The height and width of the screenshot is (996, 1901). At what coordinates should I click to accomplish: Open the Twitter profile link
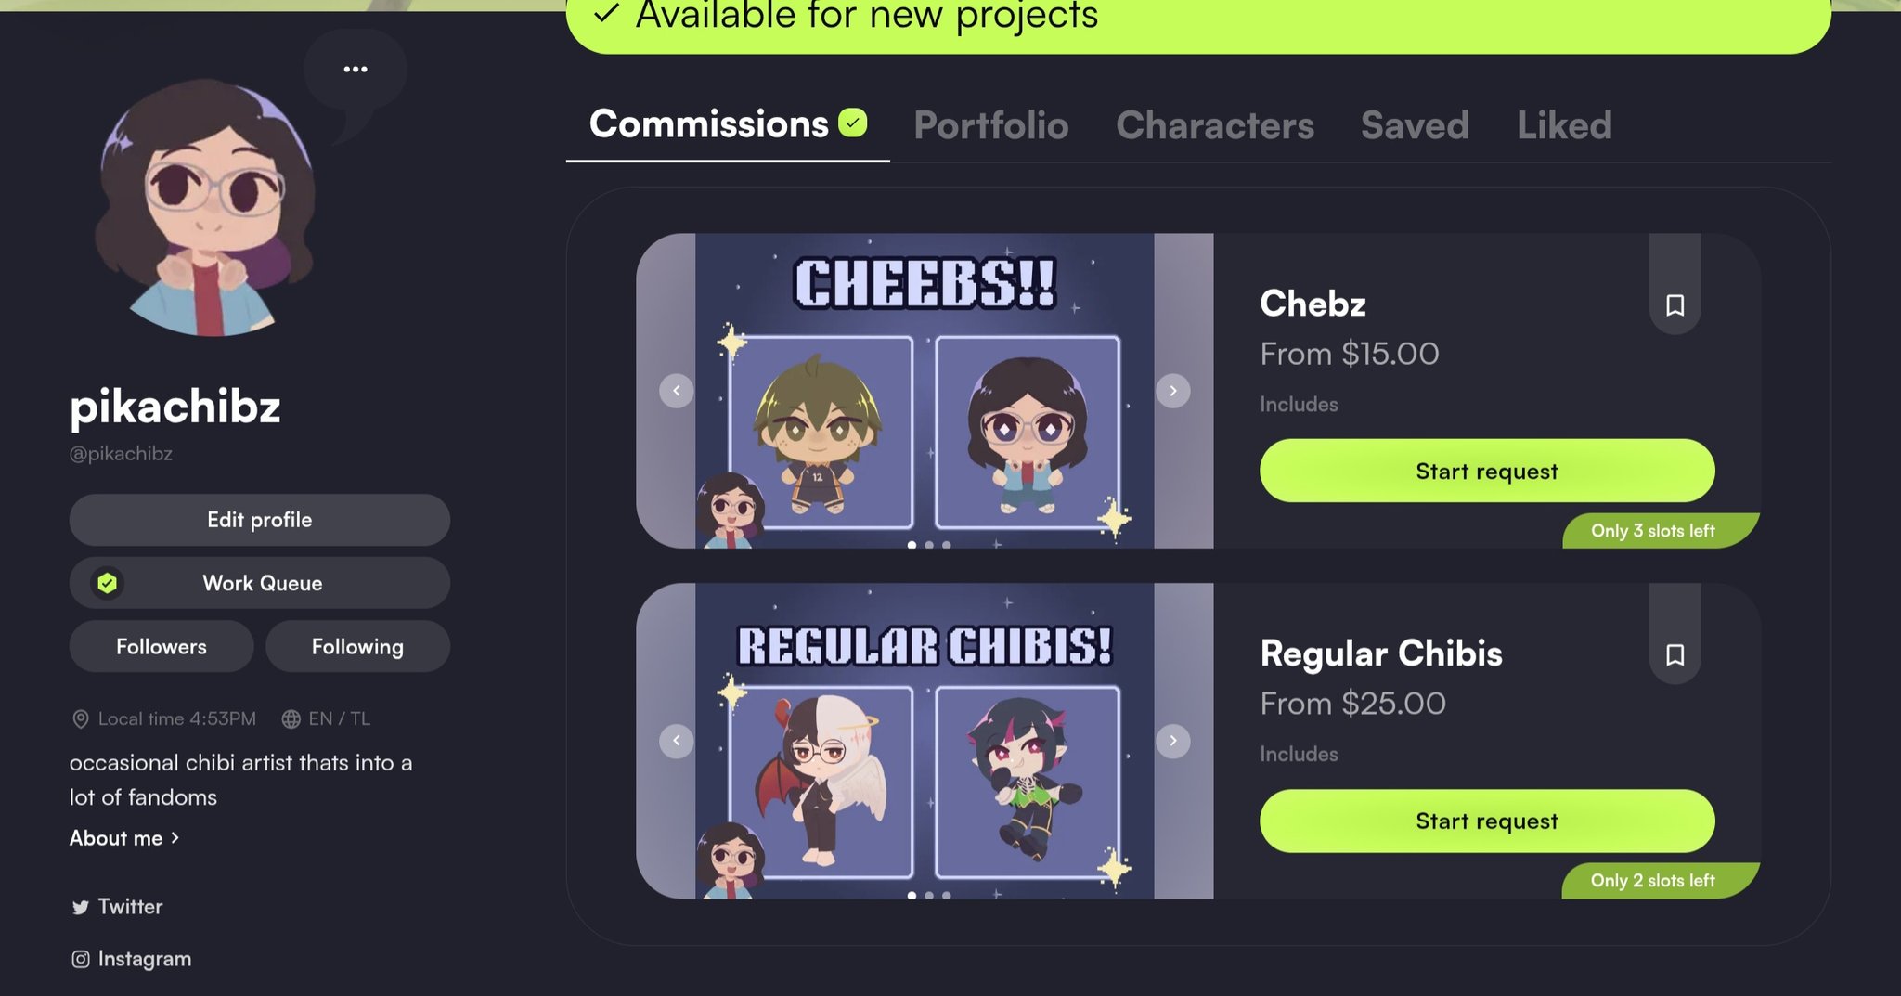pyautogui.click(x=117, y=907)
